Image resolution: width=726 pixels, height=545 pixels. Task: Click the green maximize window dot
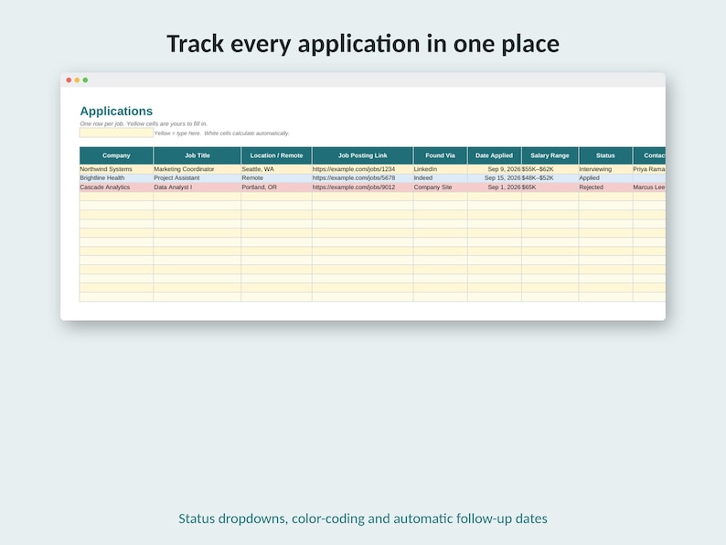tap(85, 80)
